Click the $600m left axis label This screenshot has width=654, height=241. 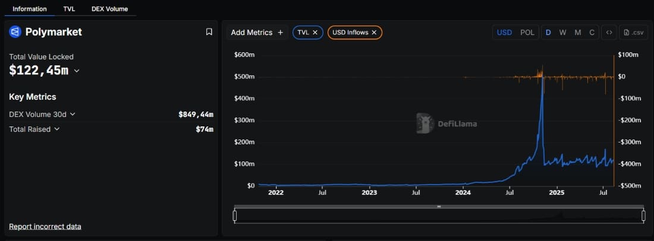click(245, 55)
